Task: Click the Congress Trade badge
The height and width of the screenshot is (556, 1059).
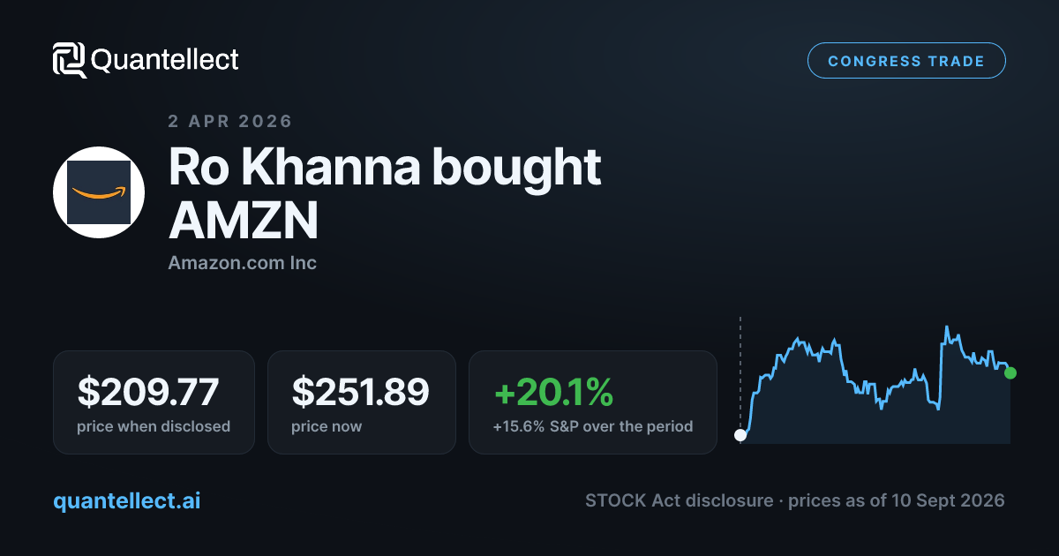Action: [x=906, y=61]
